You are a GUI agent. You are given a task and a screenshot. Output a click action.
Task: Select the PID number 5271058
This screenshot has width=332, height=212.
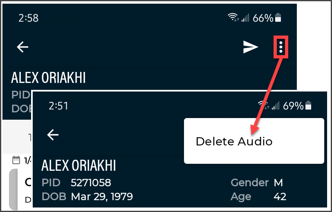(x=91, y=182)
